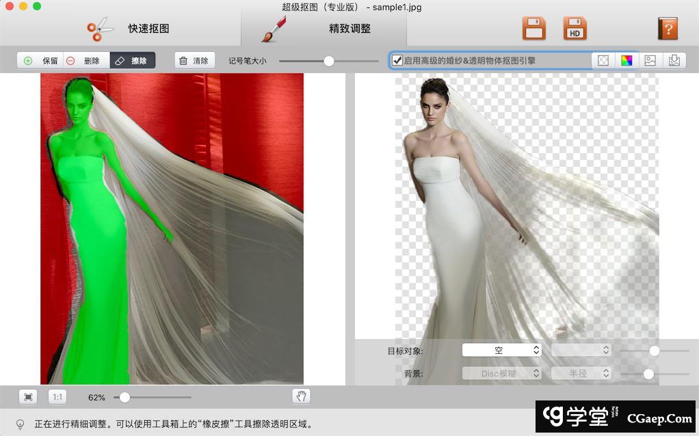699x436 pixels.
Task: Click the rainbow color background icon
Action: click(x=626, y=60)
